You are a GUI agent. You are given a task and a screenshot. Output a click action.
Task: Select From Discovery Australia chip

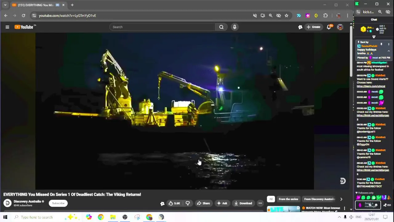319,199
